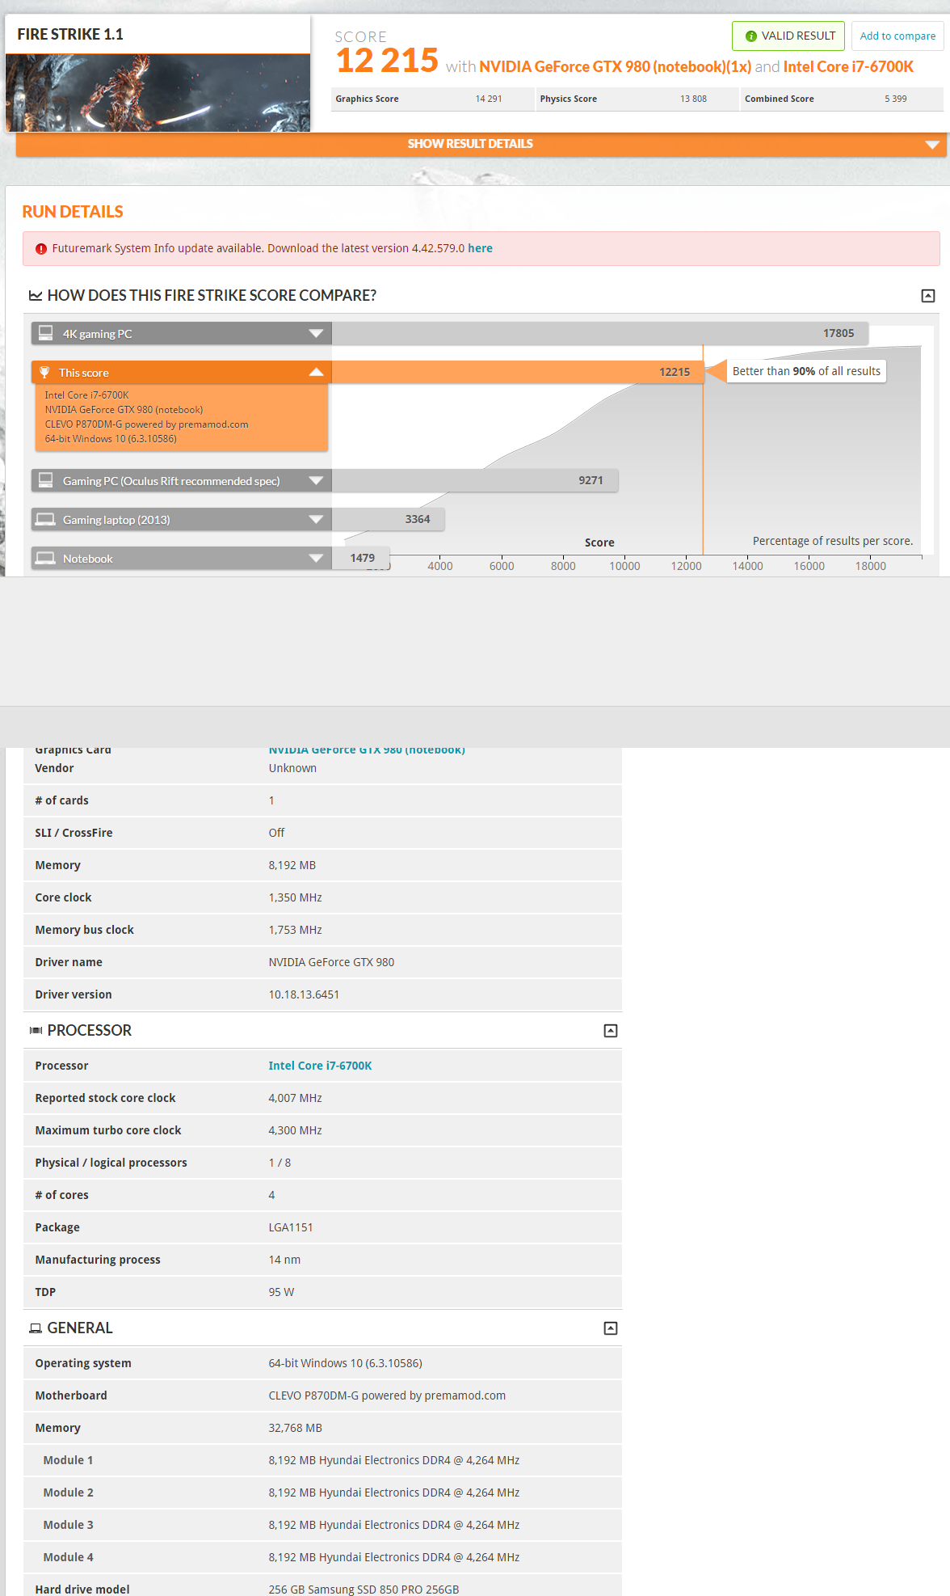Click the Manufacturing process value 14 nm
Viewport: 950px width, 1596px height.
coord(284,1260)
